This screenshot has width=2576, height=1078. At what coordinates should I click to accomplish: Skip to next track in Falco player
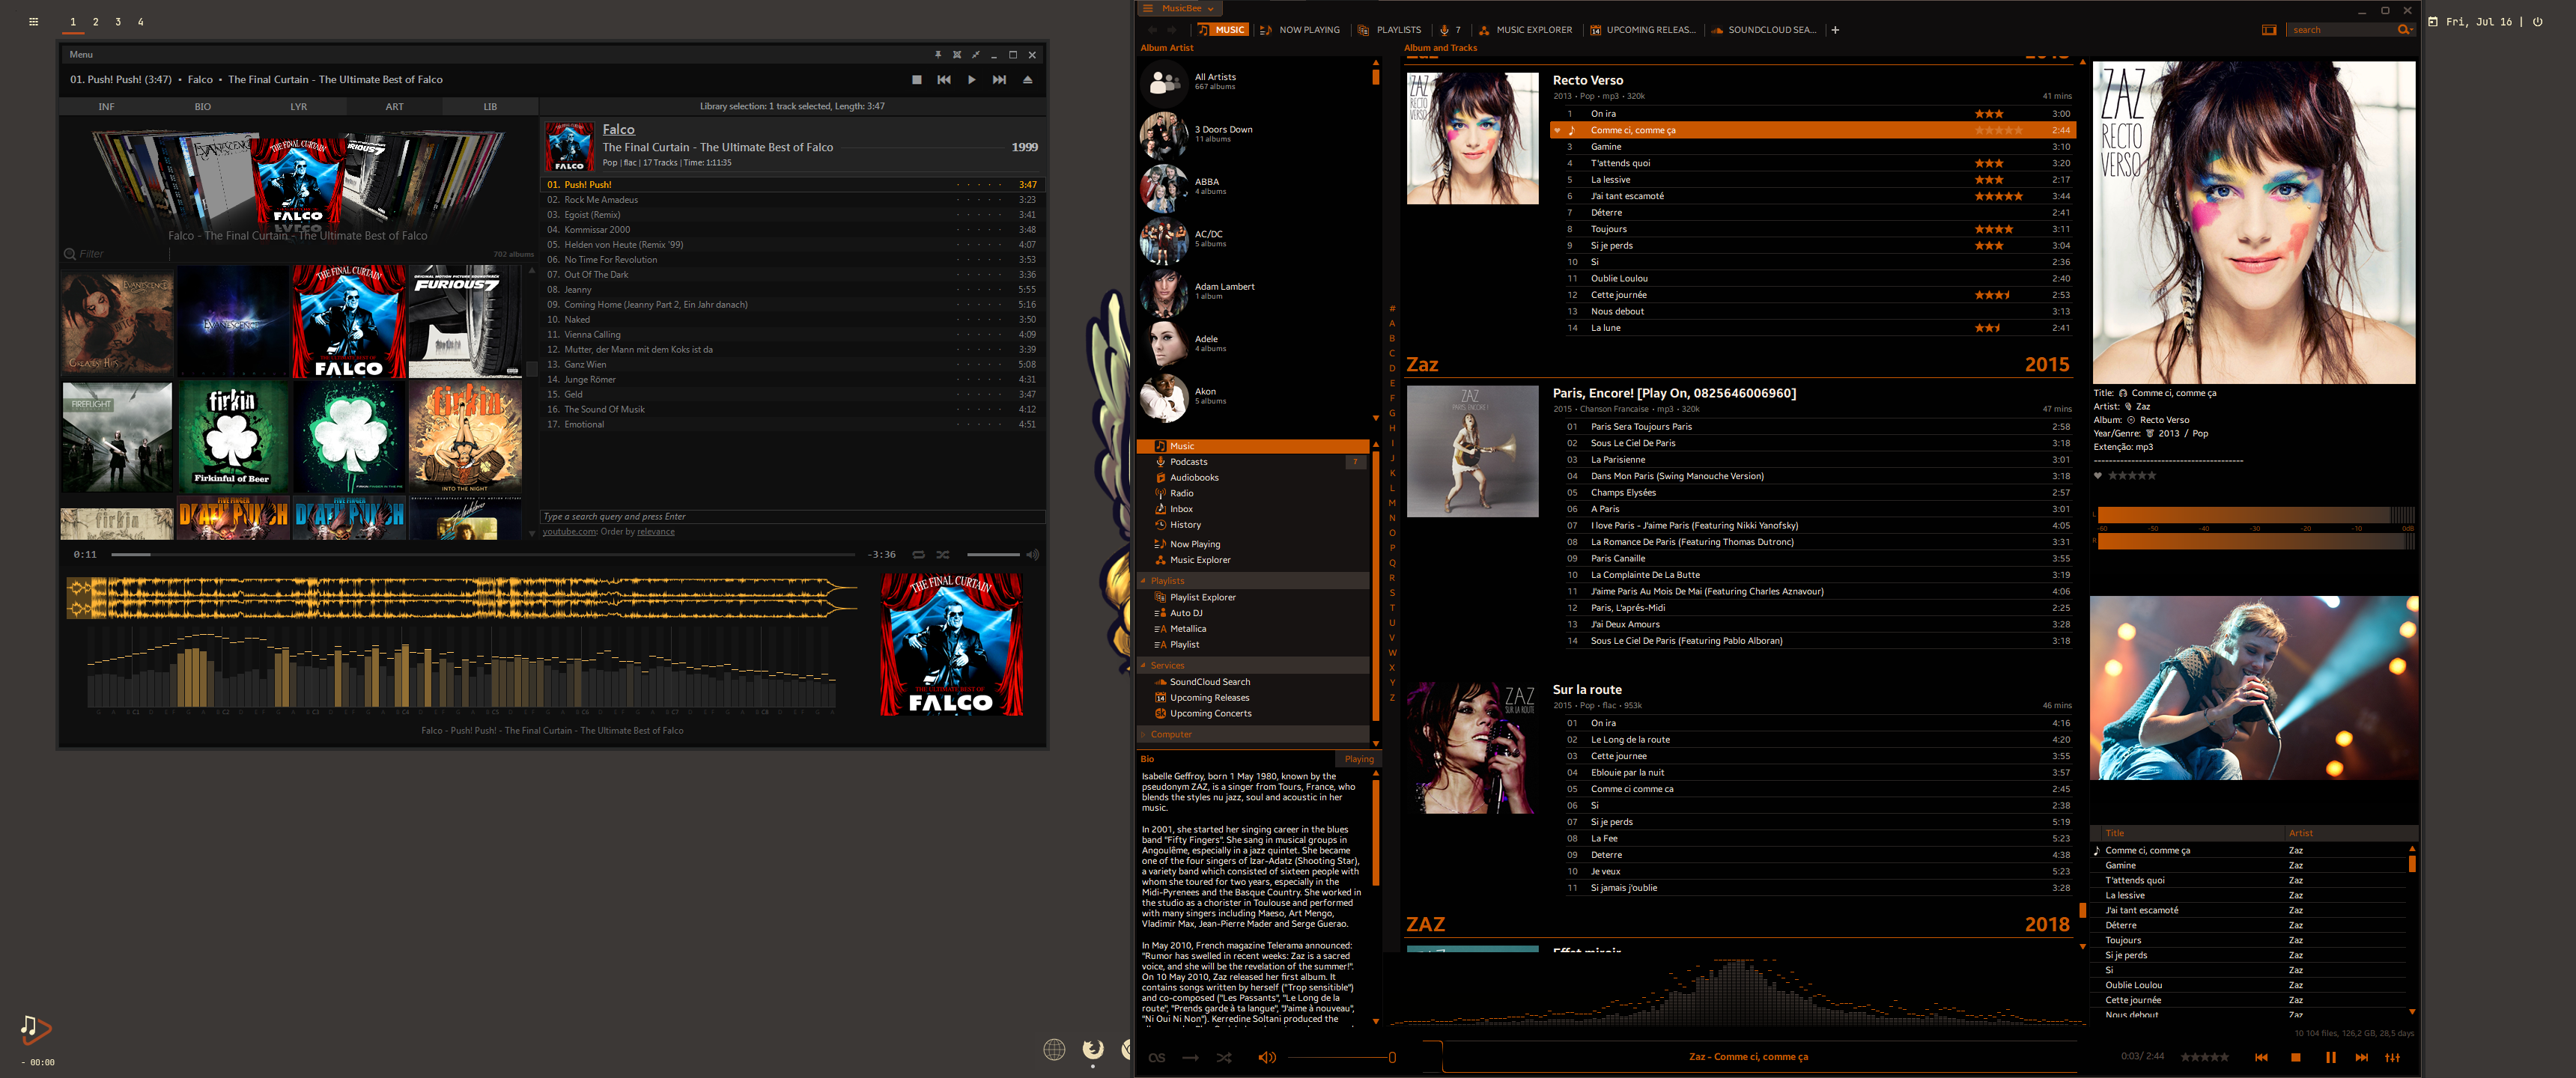pos(999,80)
